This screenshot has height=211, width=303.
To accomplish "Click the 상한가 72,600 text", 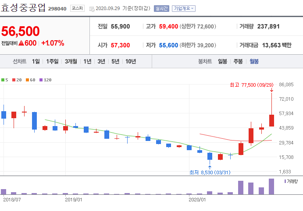I will [x=198, y=26].
